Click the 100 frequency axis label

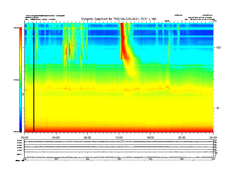(x=218, y=48)
